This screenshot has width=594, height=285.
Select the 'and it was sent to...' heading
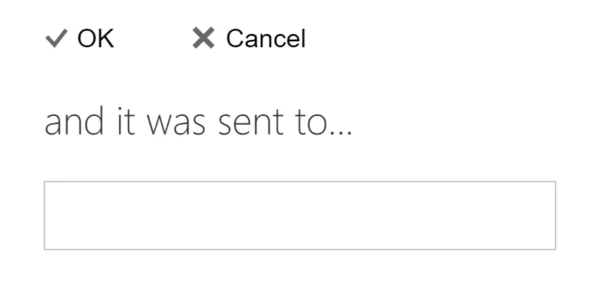pyautogui.click(x=199, y=122)
